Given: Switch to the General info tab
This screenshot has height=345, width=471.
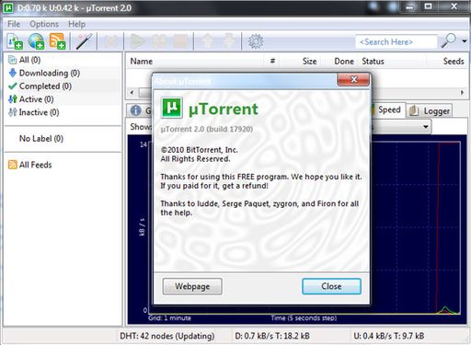Looking at the screenshot, I should [x=140, y=110].
